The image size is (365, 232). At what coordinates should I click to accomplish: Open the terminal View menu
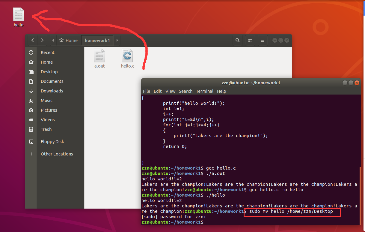point(170,91)
